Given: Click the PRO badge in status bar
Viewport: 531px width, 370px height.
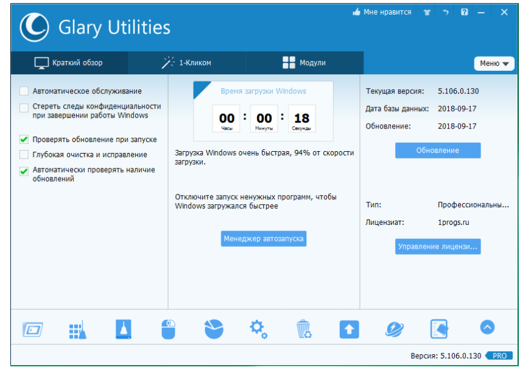Looking at the screenshot, I should tap(499, 356).
